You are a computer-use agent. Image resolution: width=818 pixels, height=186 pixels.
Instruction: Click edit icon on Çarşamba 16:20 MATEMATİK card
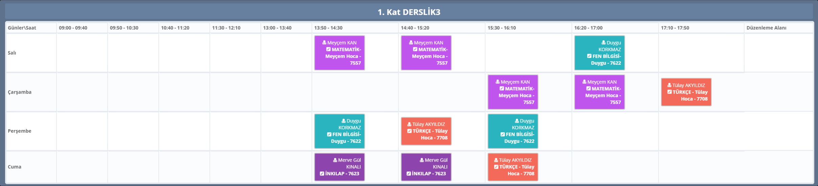click(589, 89)
